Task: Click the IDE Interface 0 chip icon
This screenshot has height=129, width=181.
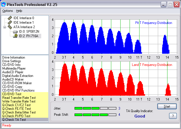Action: [10, 18]
